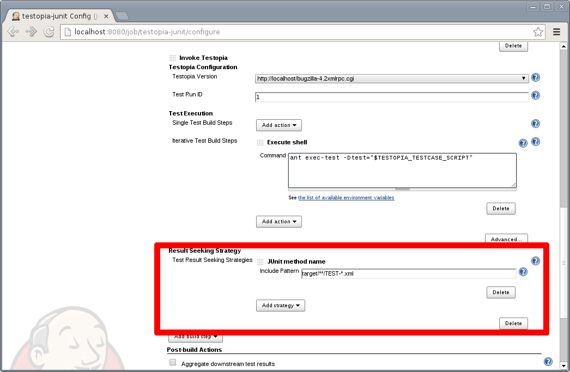
Task: Go back with the browser back arrow
Action: click(13, 32)
